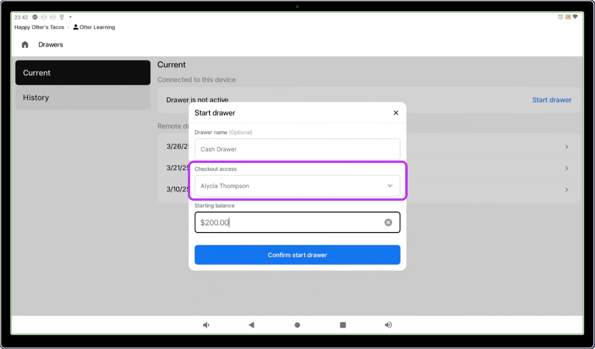595x349 pixels.
Task: Open the 3/21 remote drawer chevron
Action: tap(567, 168)
